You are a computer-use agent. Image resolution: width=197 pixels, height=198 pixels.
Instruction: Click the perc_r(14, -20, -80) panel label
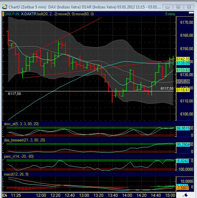pos(19,156)
